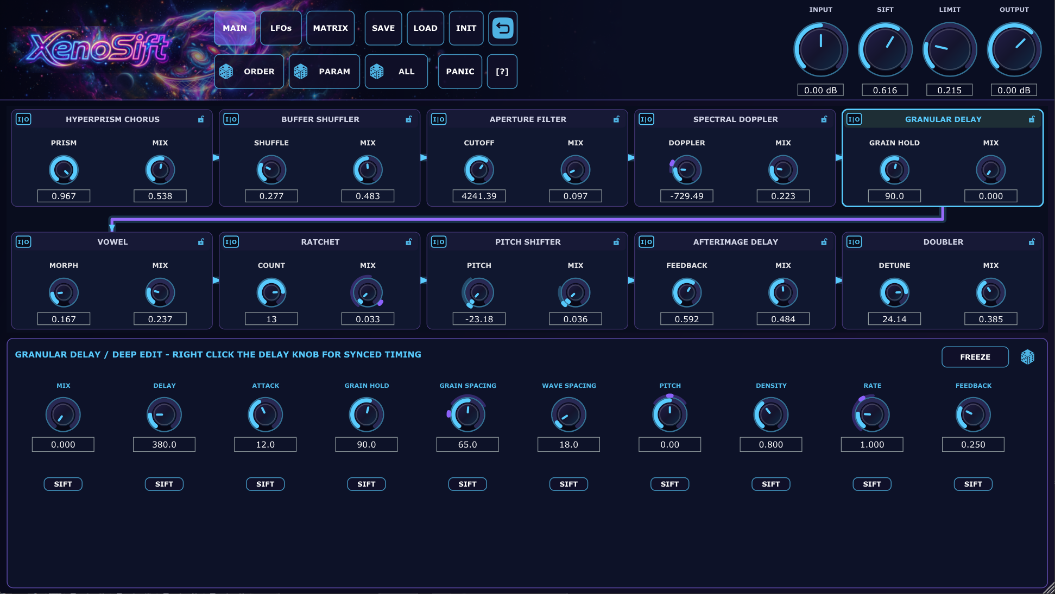Click the FREEZE button
The height and width of the screenshot is (594, 1055).
click(x=975, y=357)
